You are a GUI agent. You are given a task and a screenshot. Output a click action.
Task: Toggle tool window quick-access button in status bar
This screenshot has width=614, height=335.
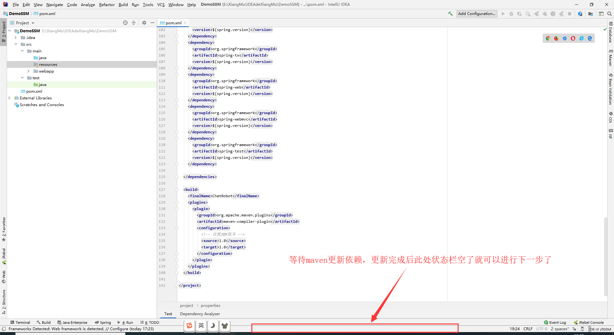tap(4, 329)
